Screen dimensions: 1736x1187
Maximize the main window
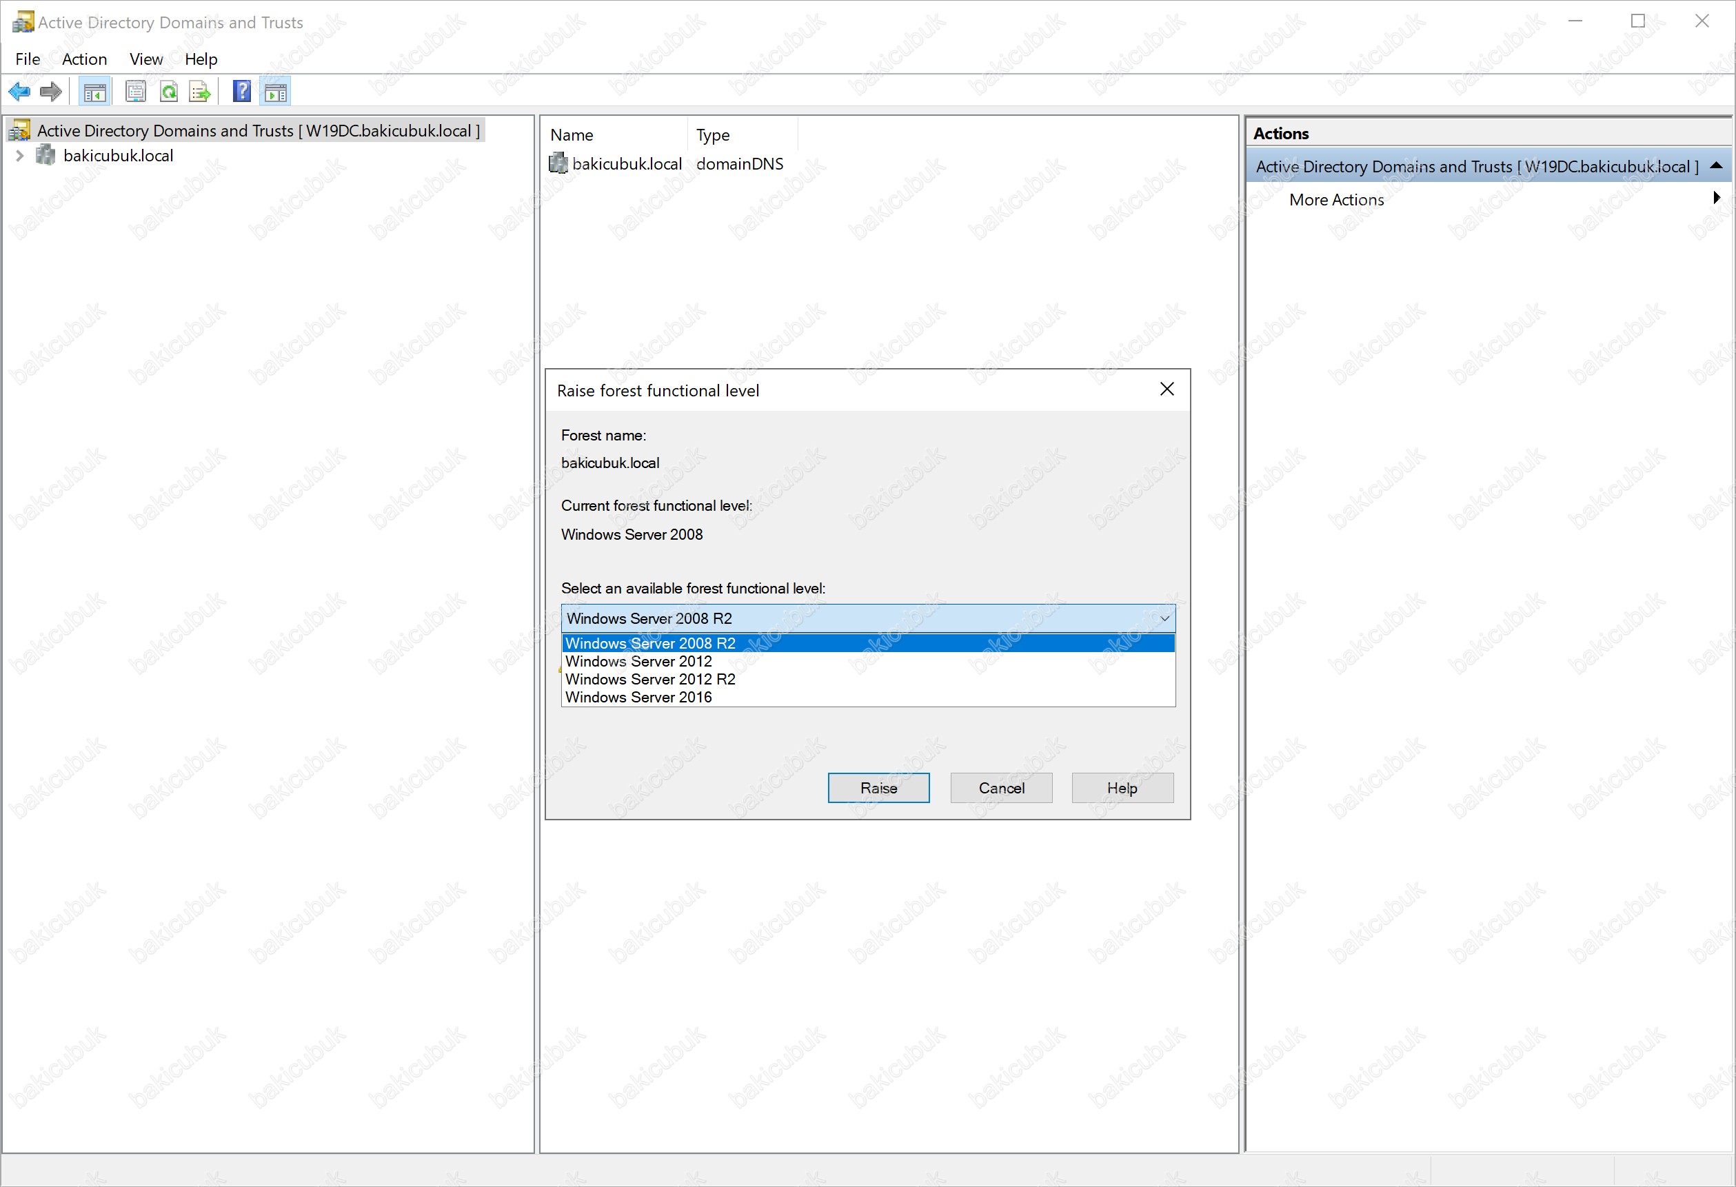click(x=1638, y=21)
